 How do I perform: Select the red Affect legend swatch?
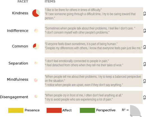pos(54,110)
